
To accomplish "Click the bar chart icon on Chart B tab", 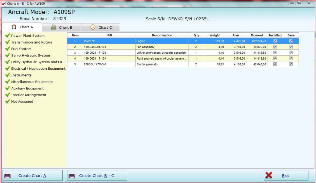I will click(53, 27).
